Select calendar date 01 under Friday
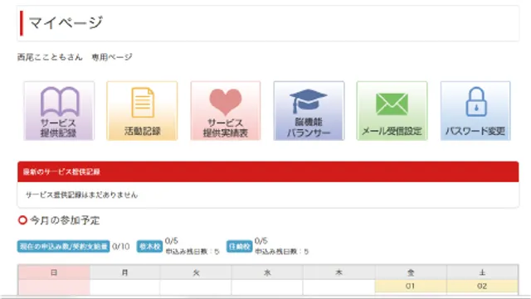 [411, 286]
